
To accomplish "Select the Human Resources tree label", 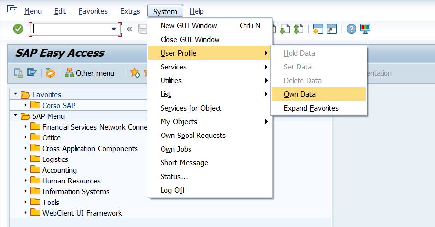I will coord(71,181).
